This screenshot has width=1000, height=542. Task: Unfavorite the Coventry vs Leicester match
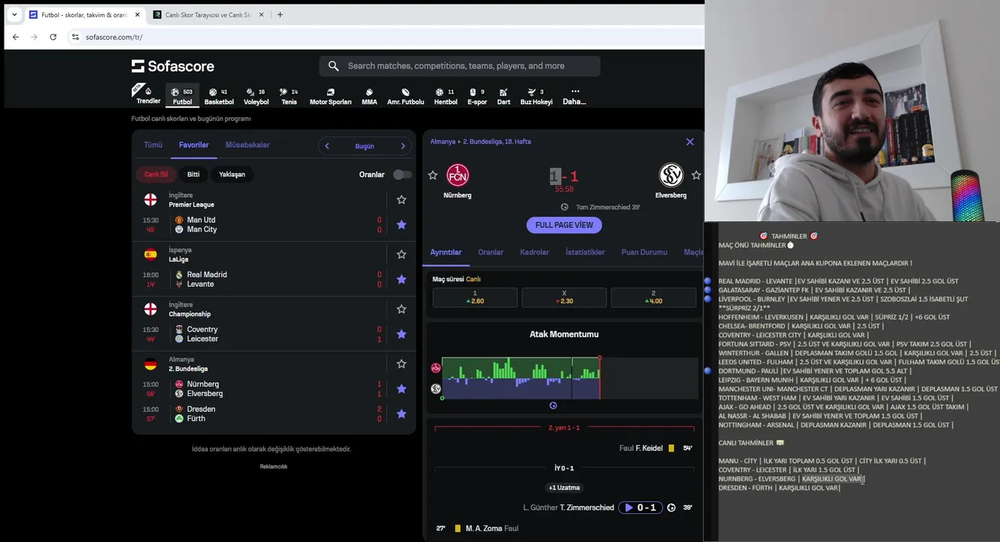tap(401, 334)
